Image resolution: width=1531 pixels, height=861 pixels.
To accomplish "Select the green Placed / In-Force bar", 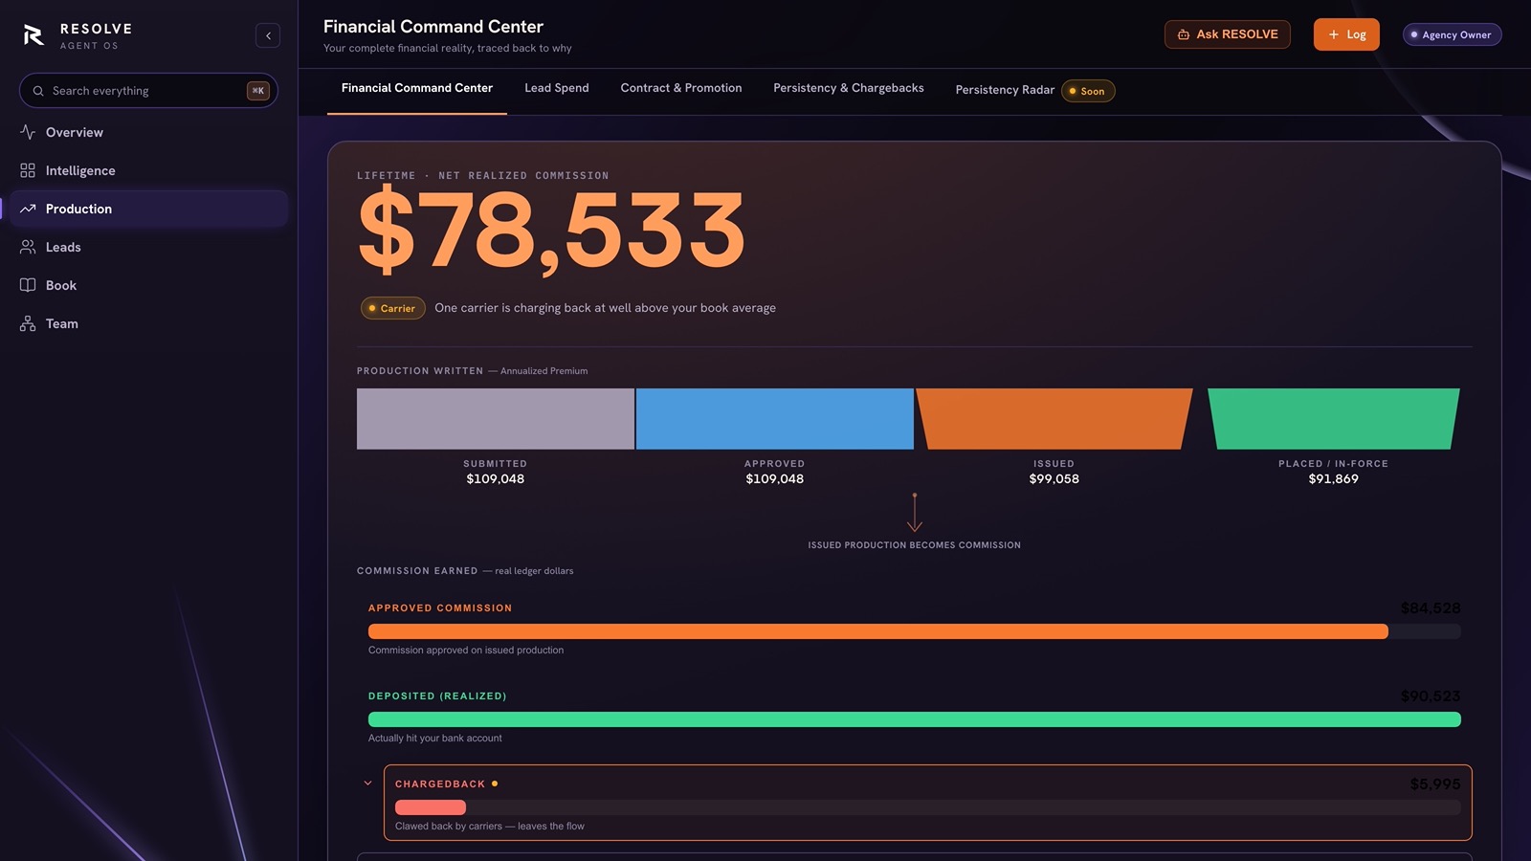I will pyautogui.click(x=1334, y=419).
